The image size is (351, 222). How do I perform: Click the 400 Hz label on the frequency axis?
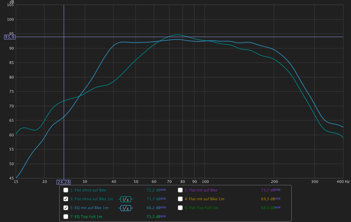(x=343, y=182)
